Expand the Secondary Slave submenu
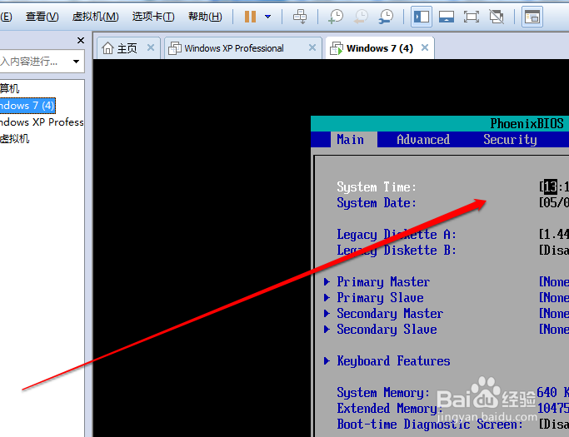 tap(387, 330)
